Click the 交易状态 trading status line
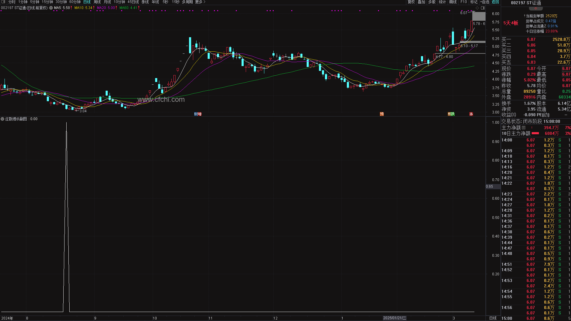The image size is (571, 321). point(530,121)
